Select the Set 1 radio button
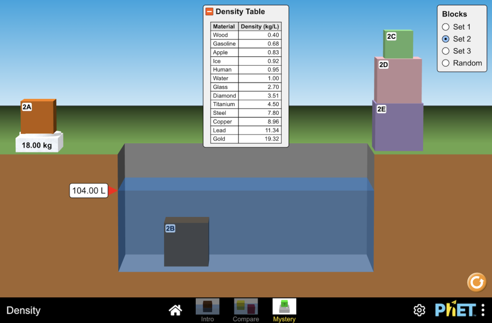The width and height of the screenshot is (492, 323). click(446, 27)
